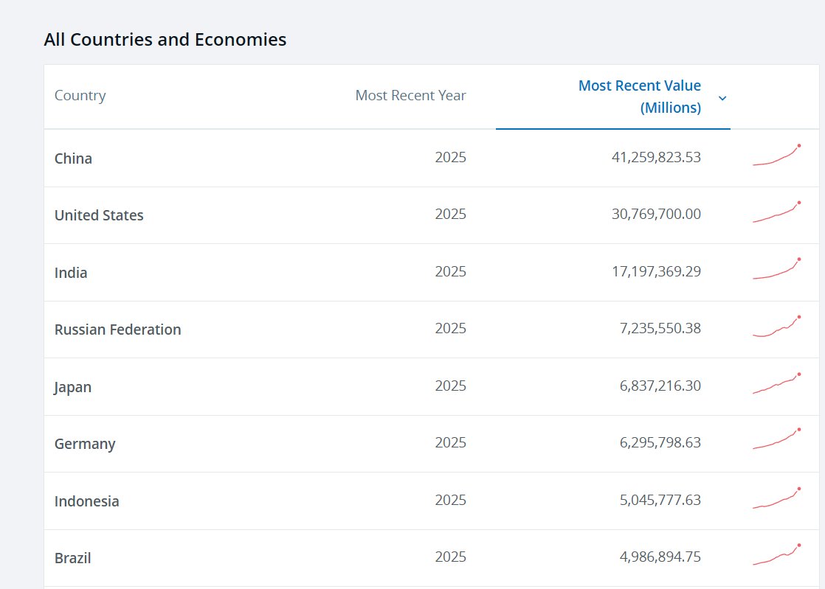The height and width of the screenshot is (589, 825).
Task: Open Brazil's trend sparkline chart
Action: coord(776,555)
